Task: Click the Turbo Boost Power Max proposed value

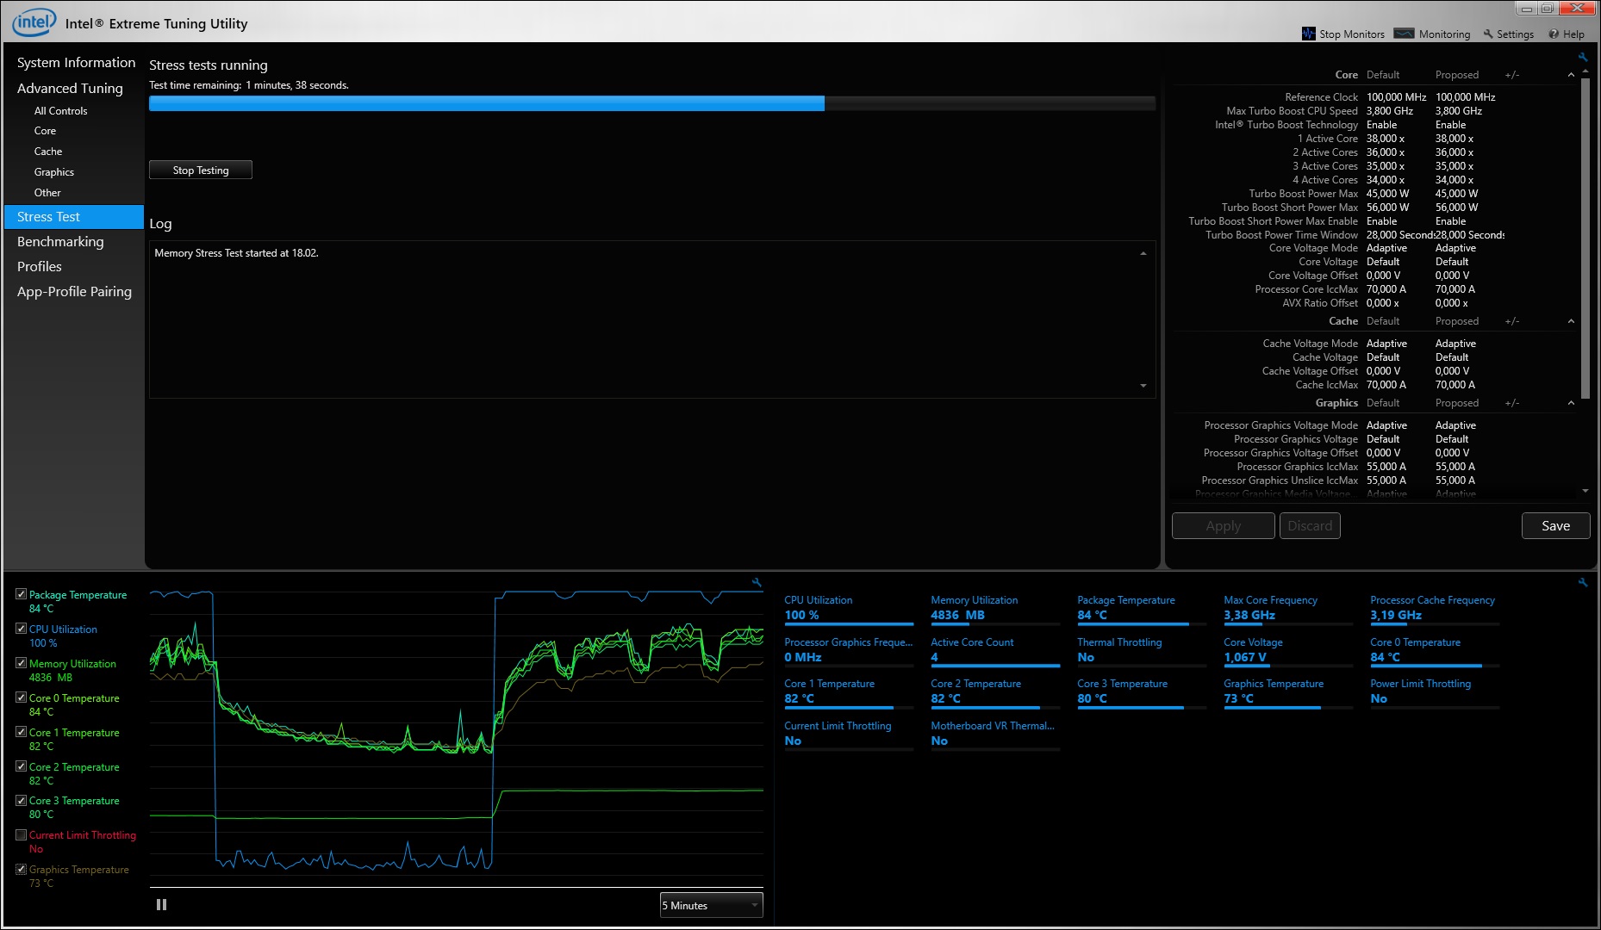Action: [1456, 194]
